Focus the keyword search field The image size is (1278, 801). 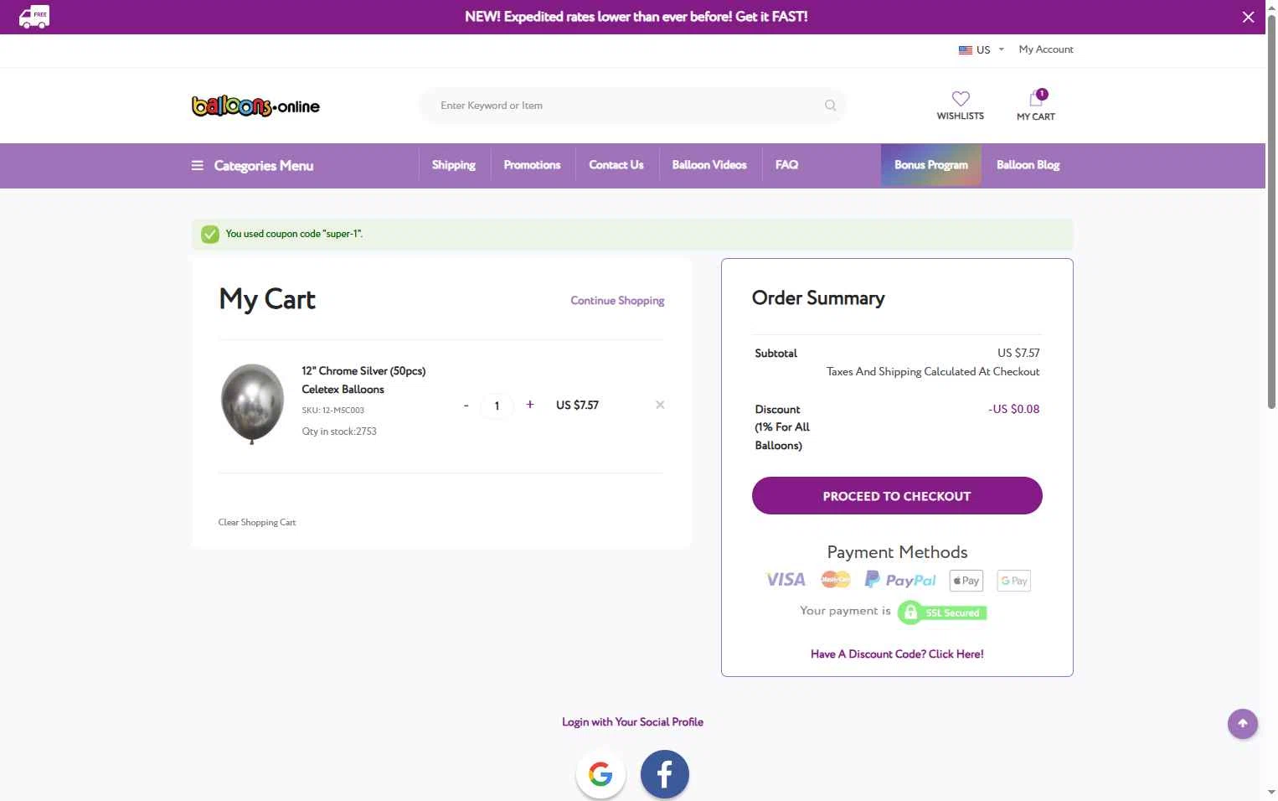631,106
